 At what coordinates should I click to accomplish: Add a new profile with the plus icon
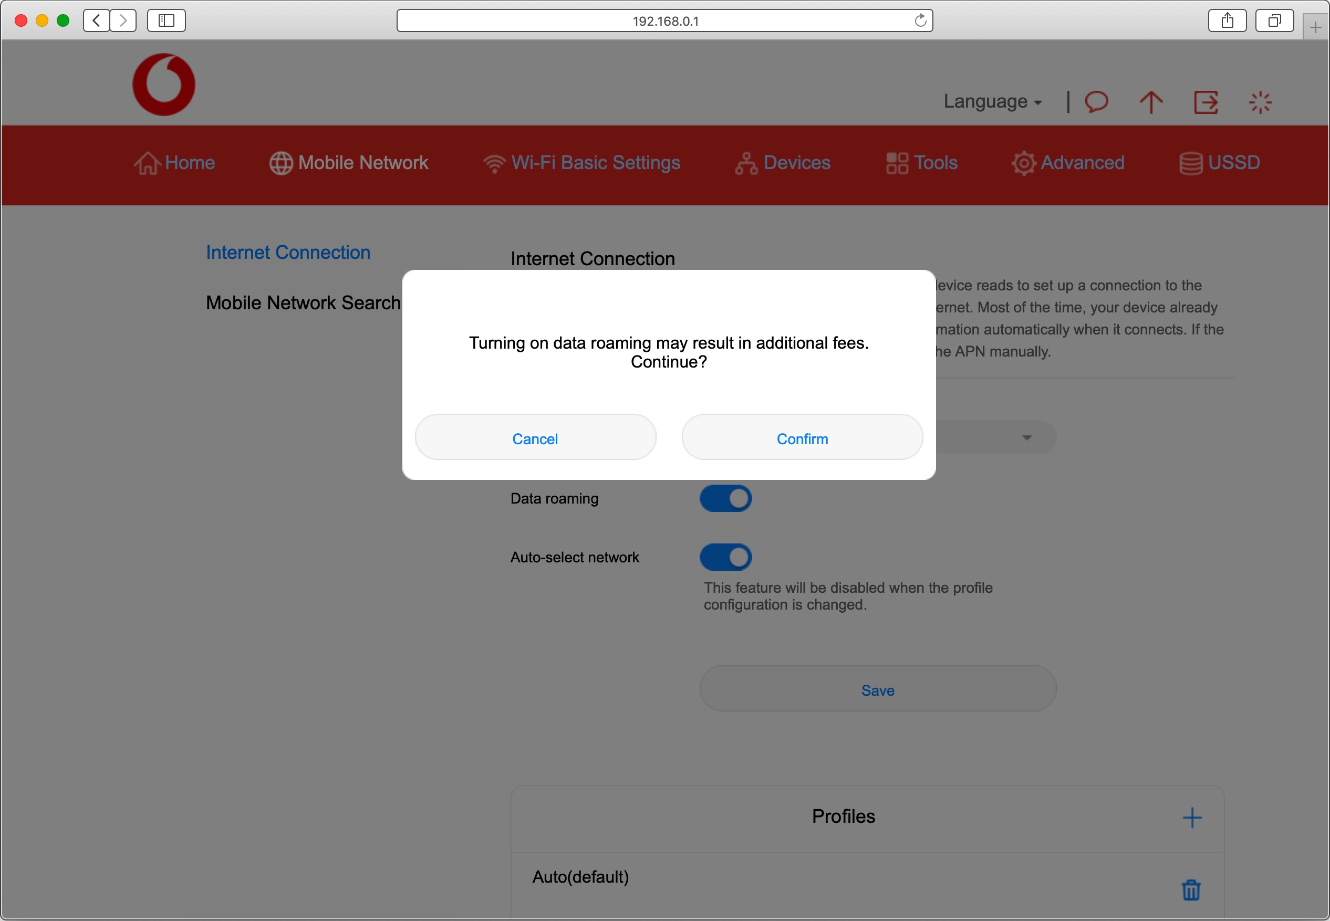1191,817
